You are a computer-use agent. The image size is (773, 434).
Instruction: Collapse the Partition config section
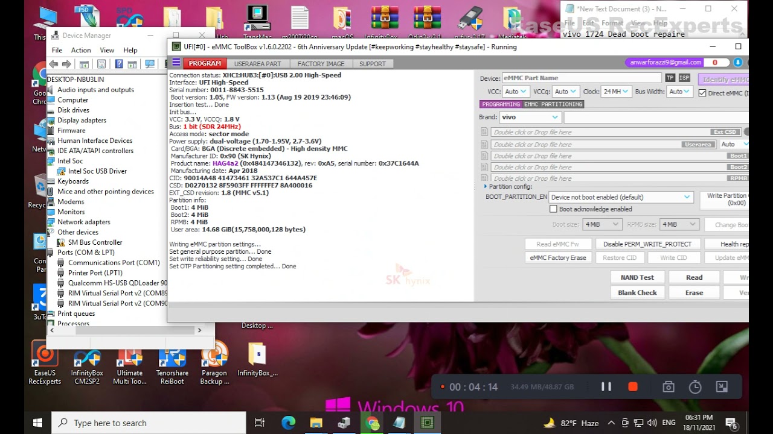[486, 187]
